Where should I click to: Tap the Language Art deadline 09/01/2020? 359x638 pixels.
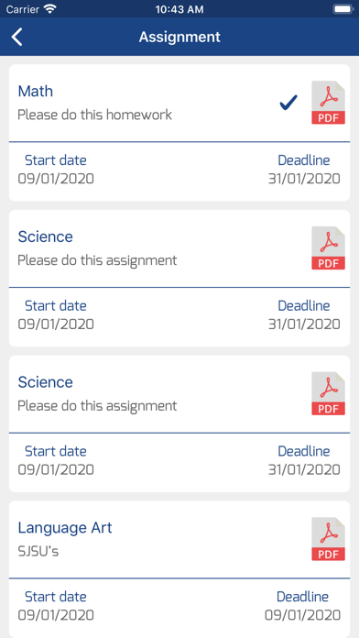click(x=302, y=615)
